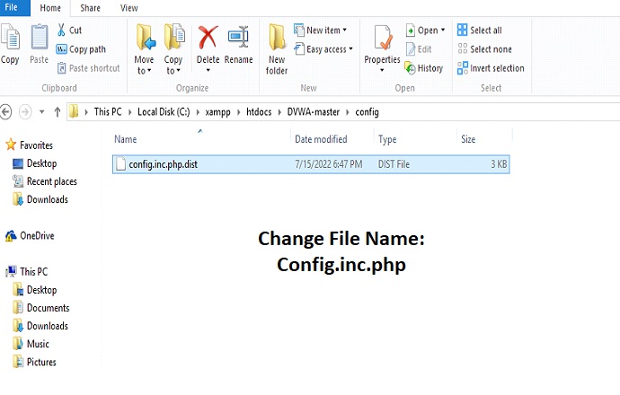Image resolution: width=620 pixels, height=395 pixels.
Task: Expand the Delete dropdown arrow
Action: (x=208, y=70)
